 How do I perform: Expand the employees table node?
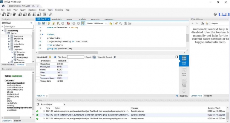coord(9,39)
